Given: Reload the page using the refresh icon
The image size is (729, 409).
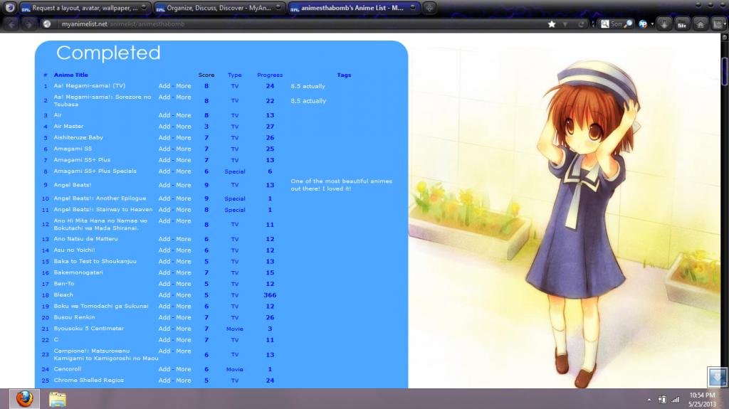Looking at the screenshot, I should (x=582, y=23).
